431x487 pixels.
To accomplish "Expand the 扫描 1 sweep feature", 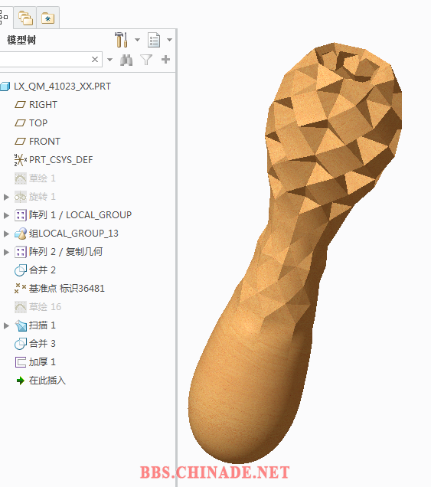I will click(x=6, y=325).
